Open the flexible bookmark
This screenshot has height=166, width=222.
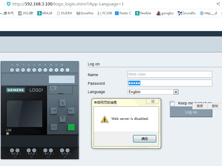coord(143,13)
